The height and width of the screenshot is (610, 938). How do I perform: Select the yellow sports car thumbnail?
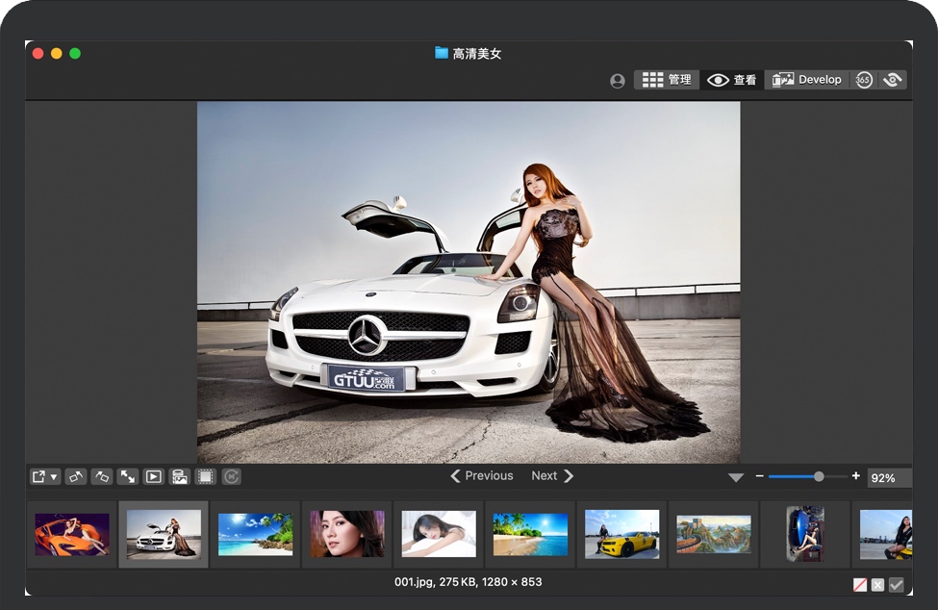click(x=621, y=534)
